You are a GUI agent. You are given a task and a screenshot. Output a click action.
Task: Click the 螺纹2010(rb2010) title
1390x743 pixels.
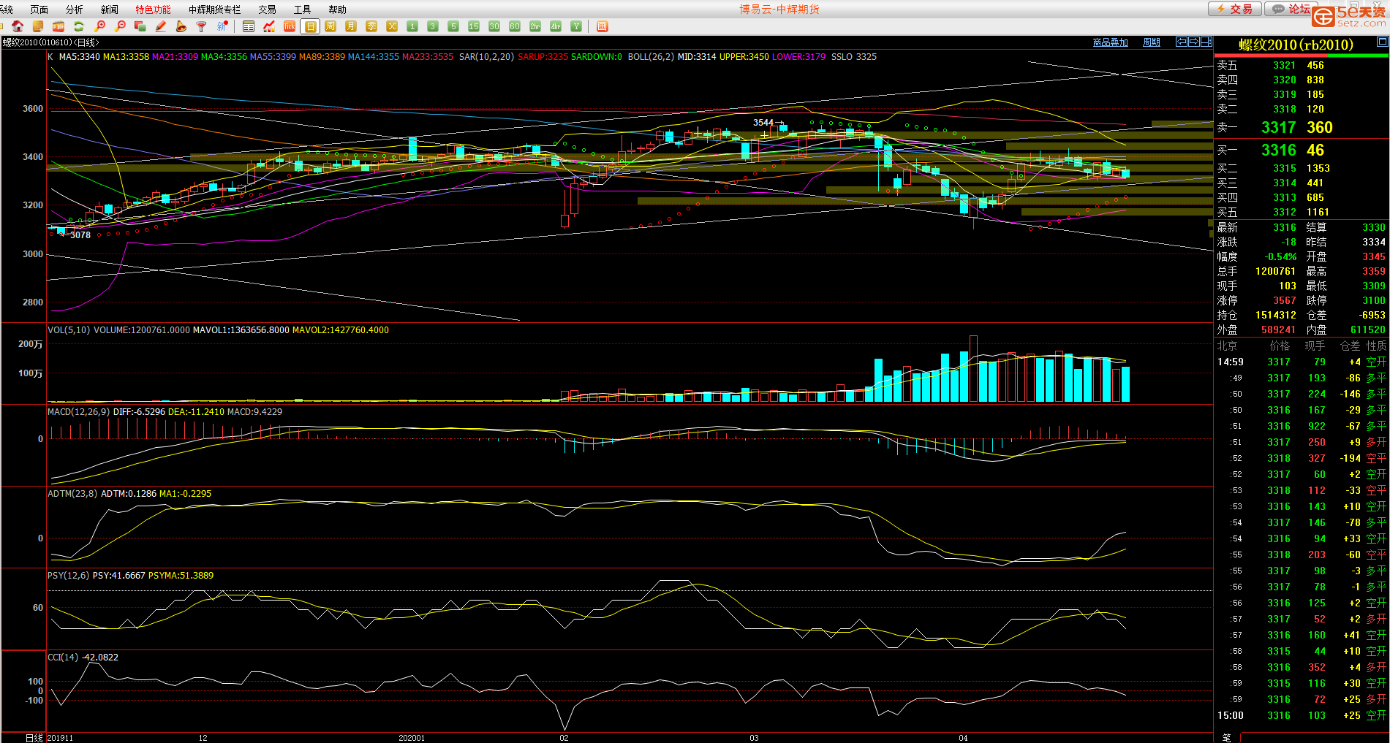click(1296, 45)
